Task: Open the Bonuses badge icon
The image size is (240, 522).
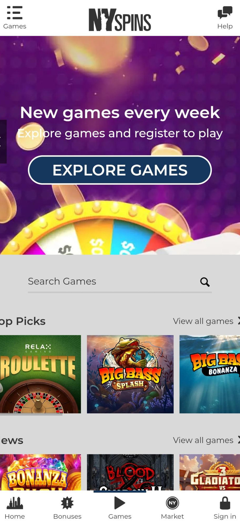Action: pos(67,503)
